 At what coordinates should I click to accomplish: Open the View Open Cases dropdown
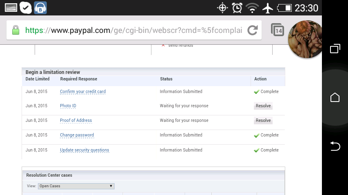tap(76, 186)
